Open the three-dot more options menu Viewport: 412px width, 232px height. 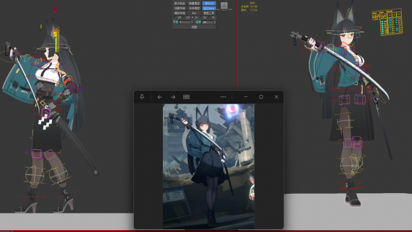223,97
